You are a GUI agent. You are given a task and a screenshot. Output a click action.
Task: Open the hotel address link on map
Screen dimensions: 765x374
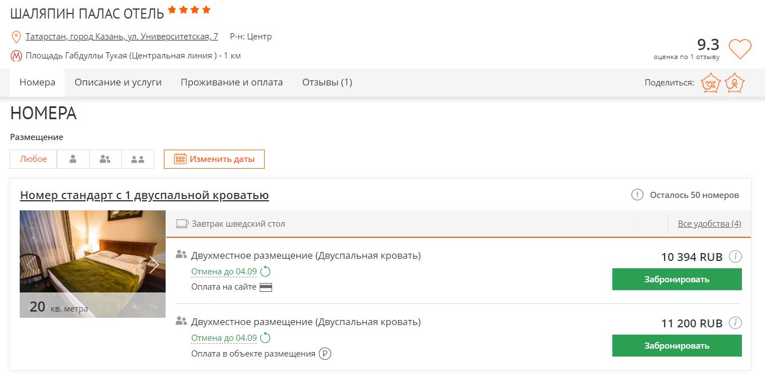122,37
